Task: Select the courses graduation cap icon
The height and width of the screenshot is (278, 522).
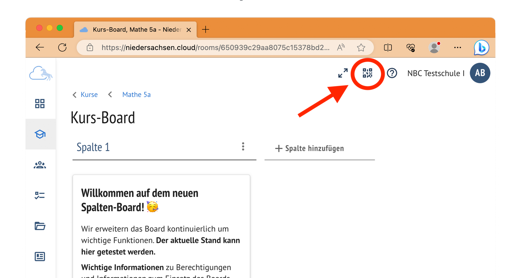Action: (40, 134)
